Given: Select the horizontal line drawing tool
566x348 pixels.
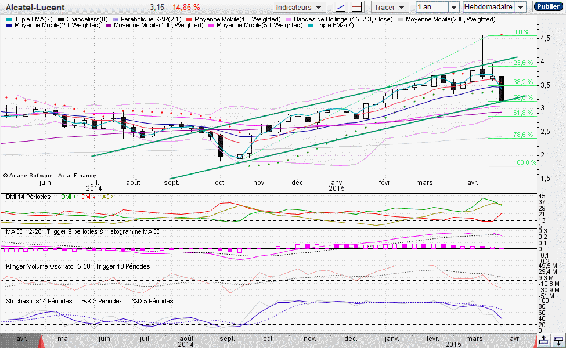Looking at the screenshot, I should [x=357, y=7].
